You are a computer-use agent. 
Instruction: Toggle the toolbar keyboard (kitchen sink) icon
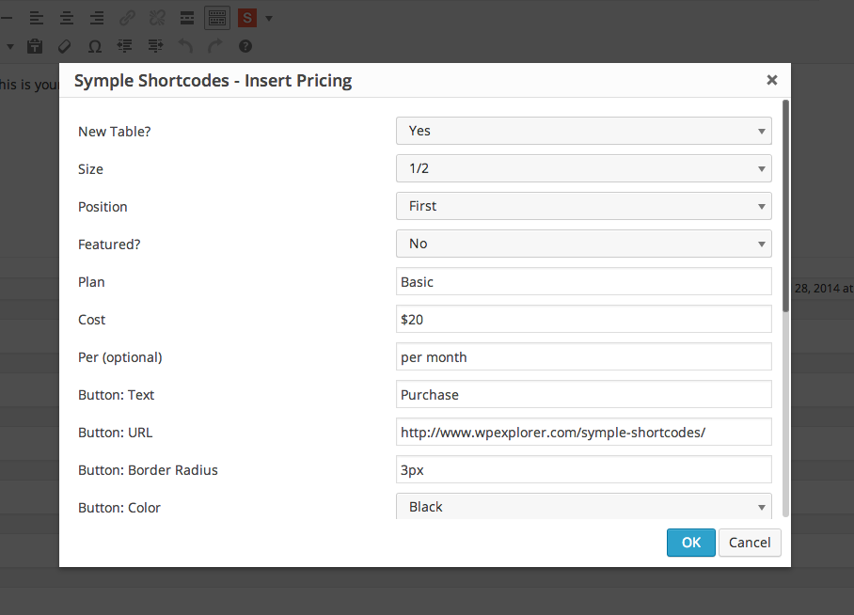click(216, 18)
